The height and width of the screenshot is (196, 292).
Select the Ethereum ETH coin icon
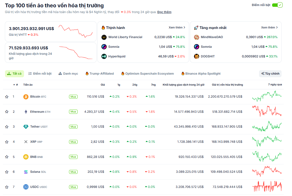click(x=26, y=111)
